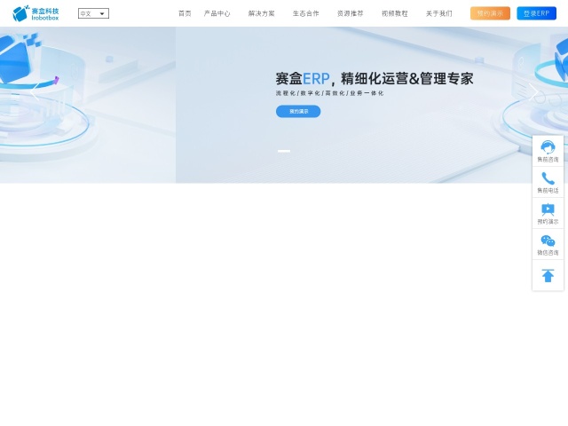Click the 流程化/数字化/高效化 subtitle text

click(329, 93)
